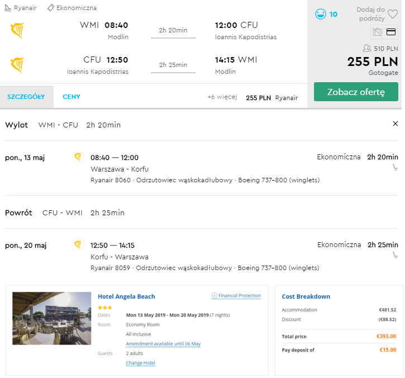The height and width of the screenshot is (378, 405).
Task: Click Amendment available until 06 May link
Action: pos(163,344)
